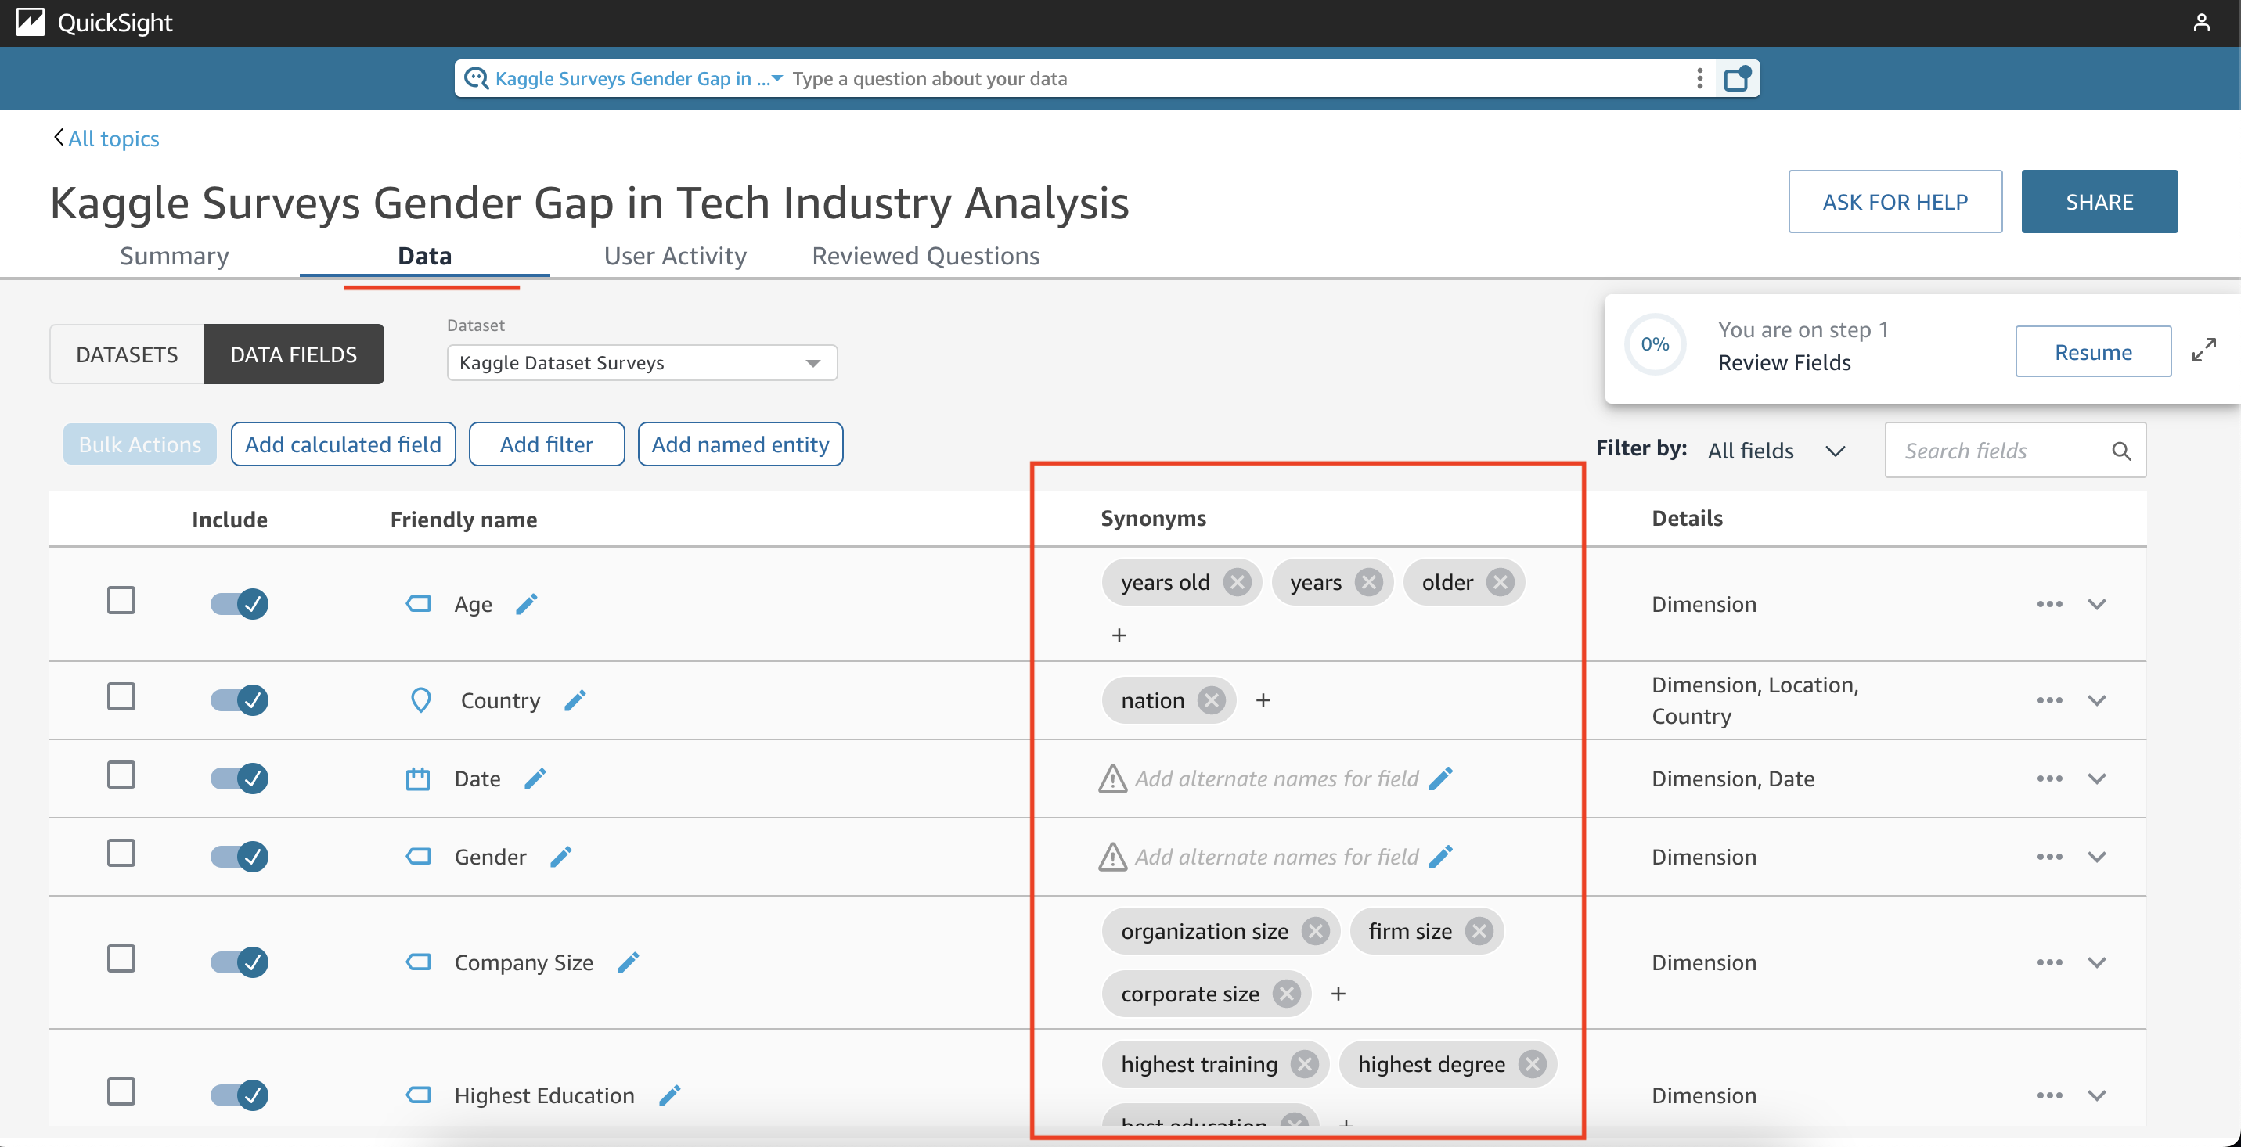The width and height of the screenshot is (2241, 1147).
Task: Edit the Age friendly name
Action: click(x=526, y=603)
